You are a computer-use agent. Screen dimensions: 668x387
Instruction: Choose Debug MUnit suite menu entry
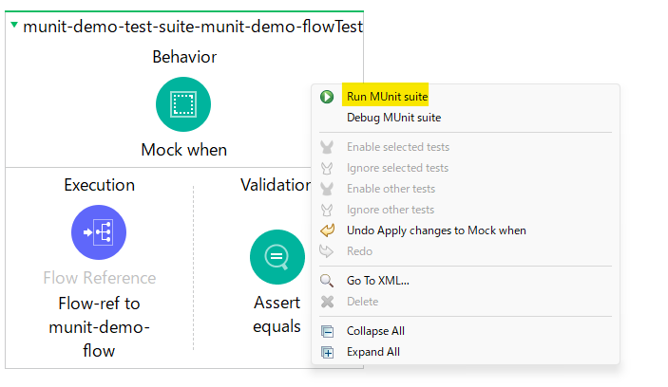tap(393, 118)
